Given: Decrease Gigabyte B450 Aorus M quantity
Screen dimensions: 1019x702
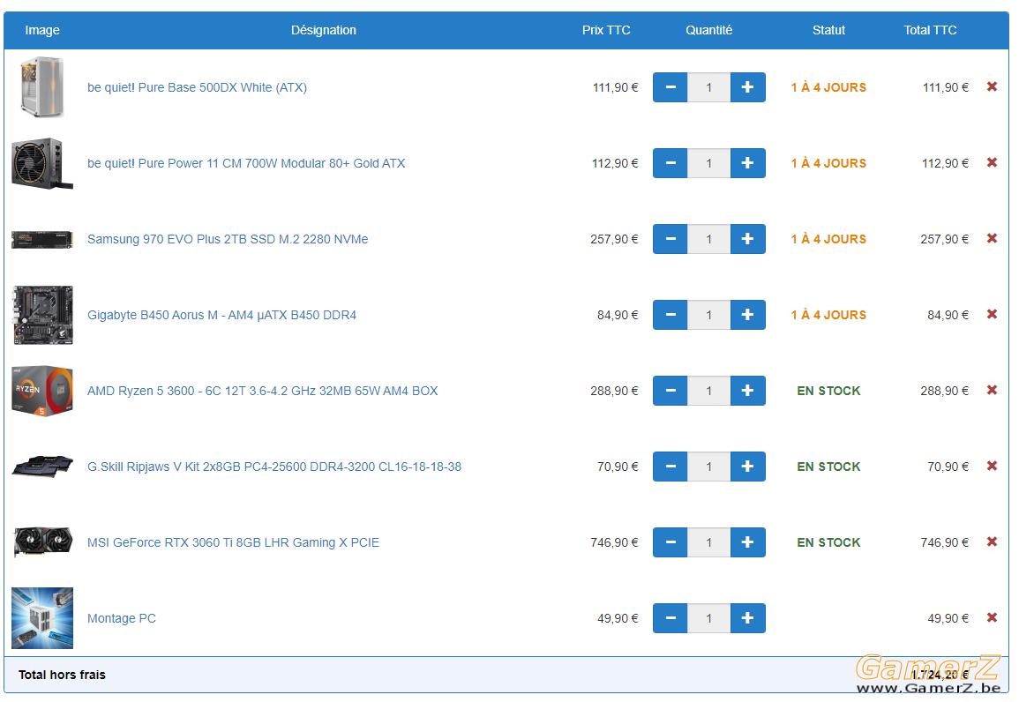Looking at the screenshot, I should [x=671, y=315].
